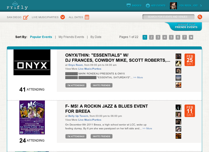Click the next page arrow
Screen dimensions: 209x152
191,37
